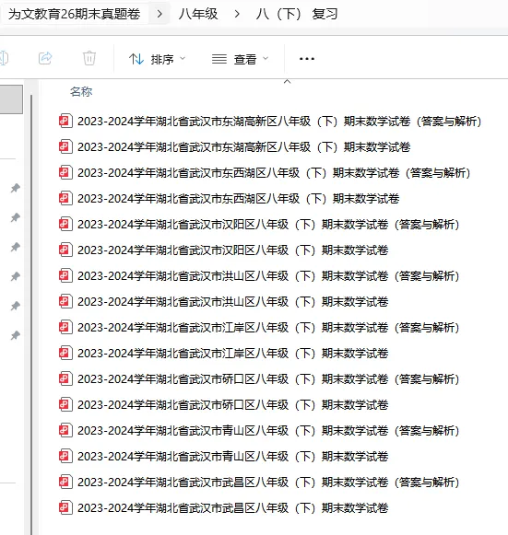Click the PDF icon of 东西湖区 paper without answers

[65, 198]
